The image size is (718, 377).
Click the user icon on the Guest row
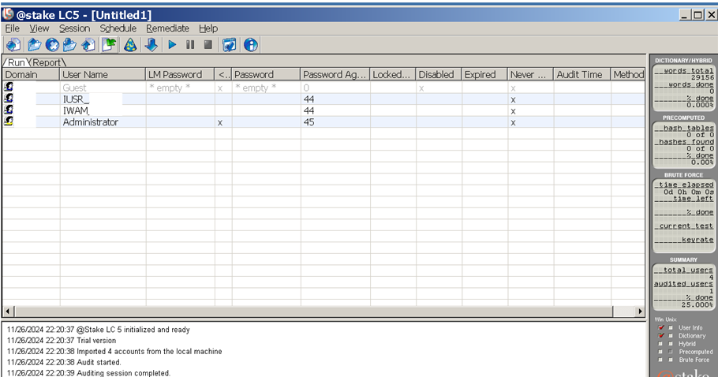[9, 87]
